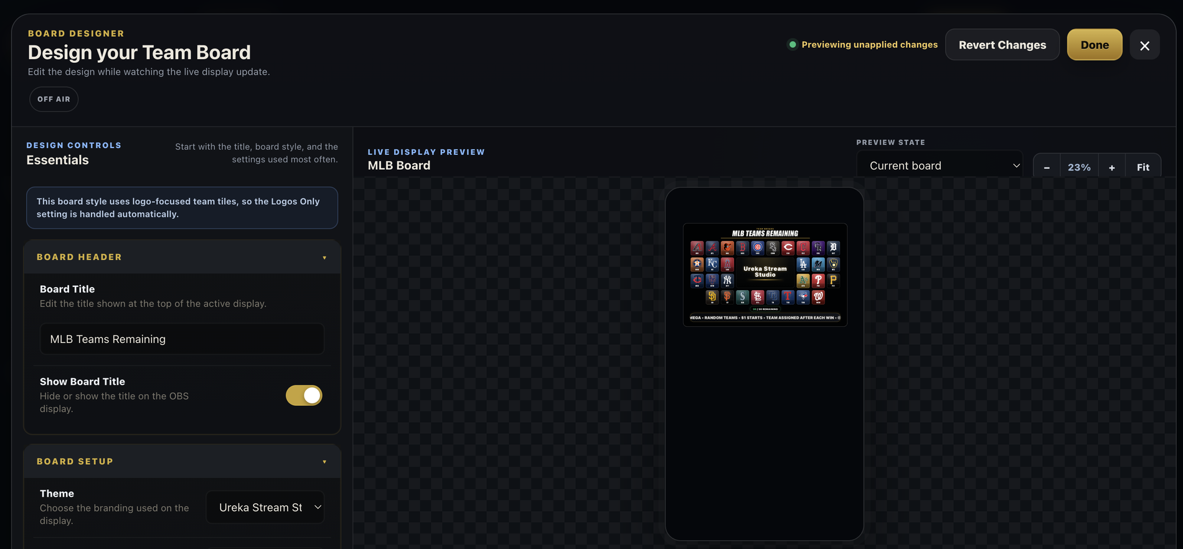Image resolution: width=1183 pixels, height=549 pixels.
Task: Click the Miami Marlins logo tile
Action: coord(818,265)
